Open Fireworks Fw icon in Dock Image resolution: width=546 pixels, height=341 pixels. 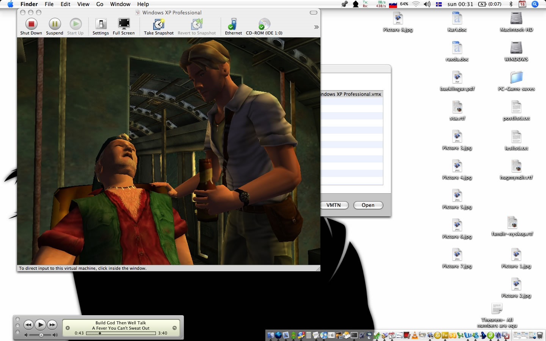[x=445, y=335]
